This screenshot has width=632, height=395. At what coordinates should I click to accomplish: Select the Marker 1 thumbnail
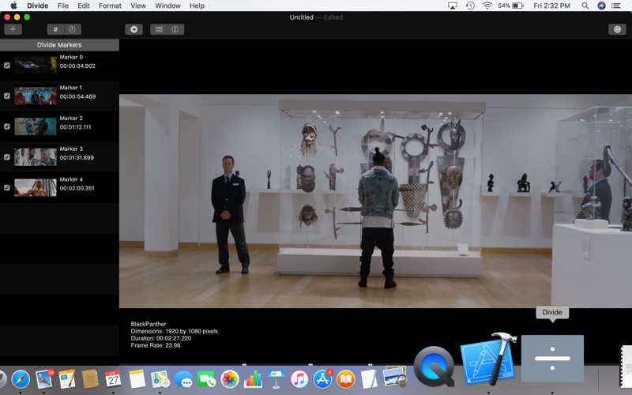[36, 96]
